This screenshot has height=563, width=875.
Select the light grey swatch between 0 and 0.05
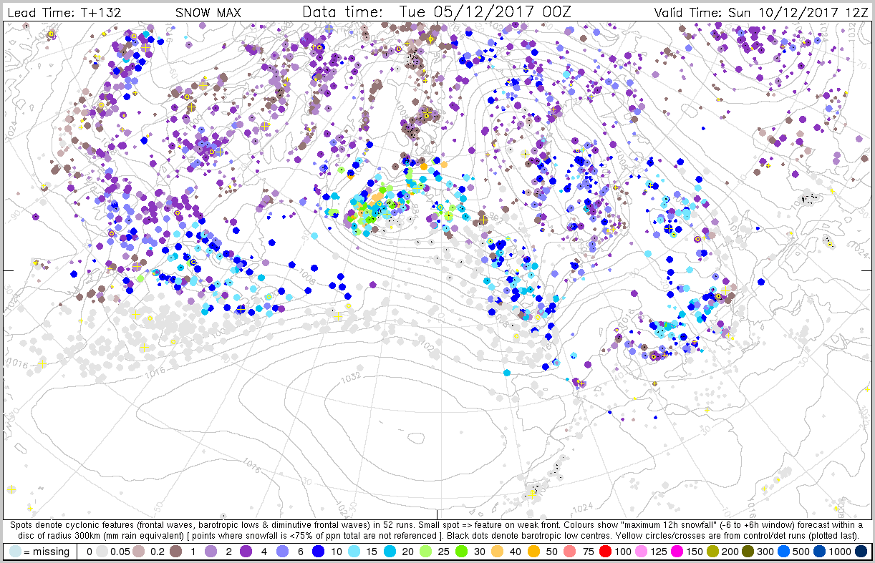102,552
